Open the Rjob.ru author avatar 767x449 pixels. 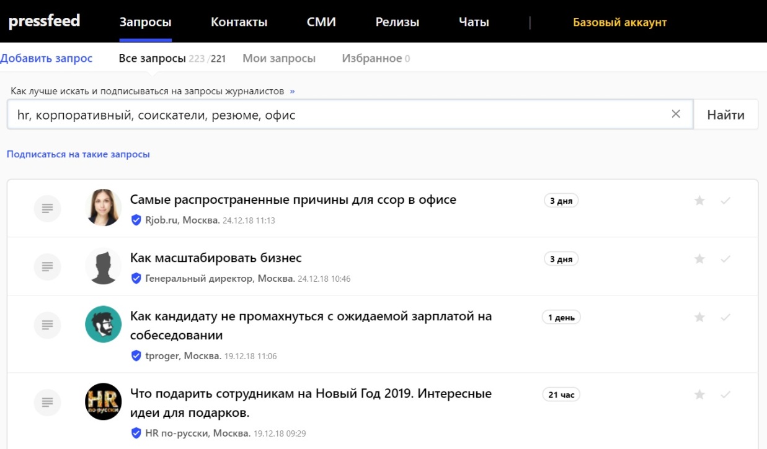pos(103,207)
